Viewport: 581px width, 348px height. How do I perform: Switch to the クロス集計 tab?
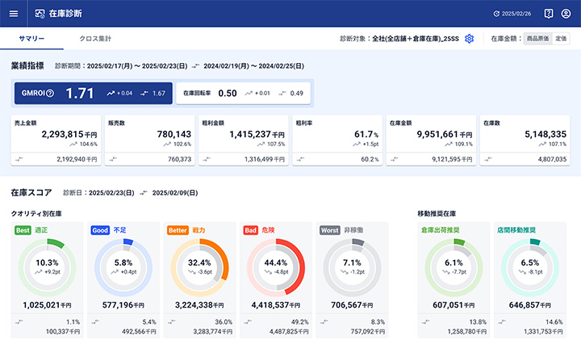[95, 39]
